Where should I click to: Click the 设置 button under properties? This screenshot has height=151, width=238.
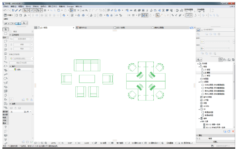pos(215,142)
